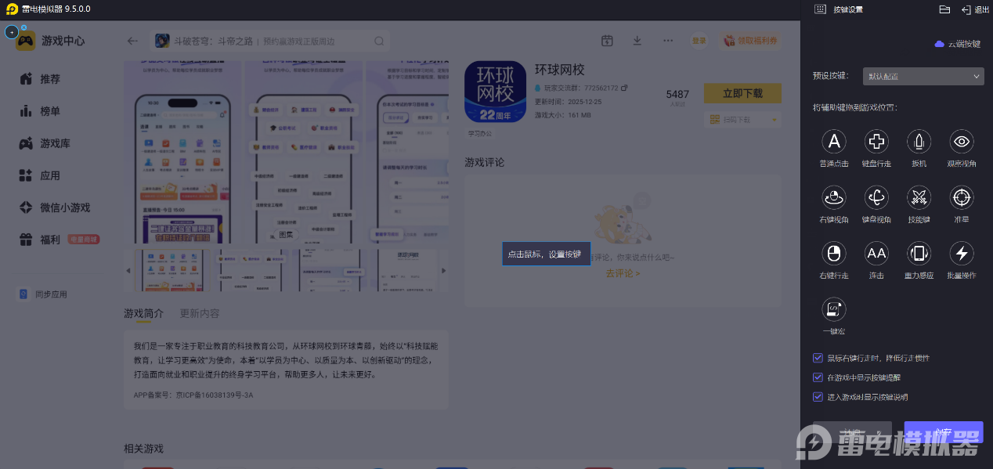Select the 右键视角 key icon
This screenshot has height=469, width=993.
[834, 197]
